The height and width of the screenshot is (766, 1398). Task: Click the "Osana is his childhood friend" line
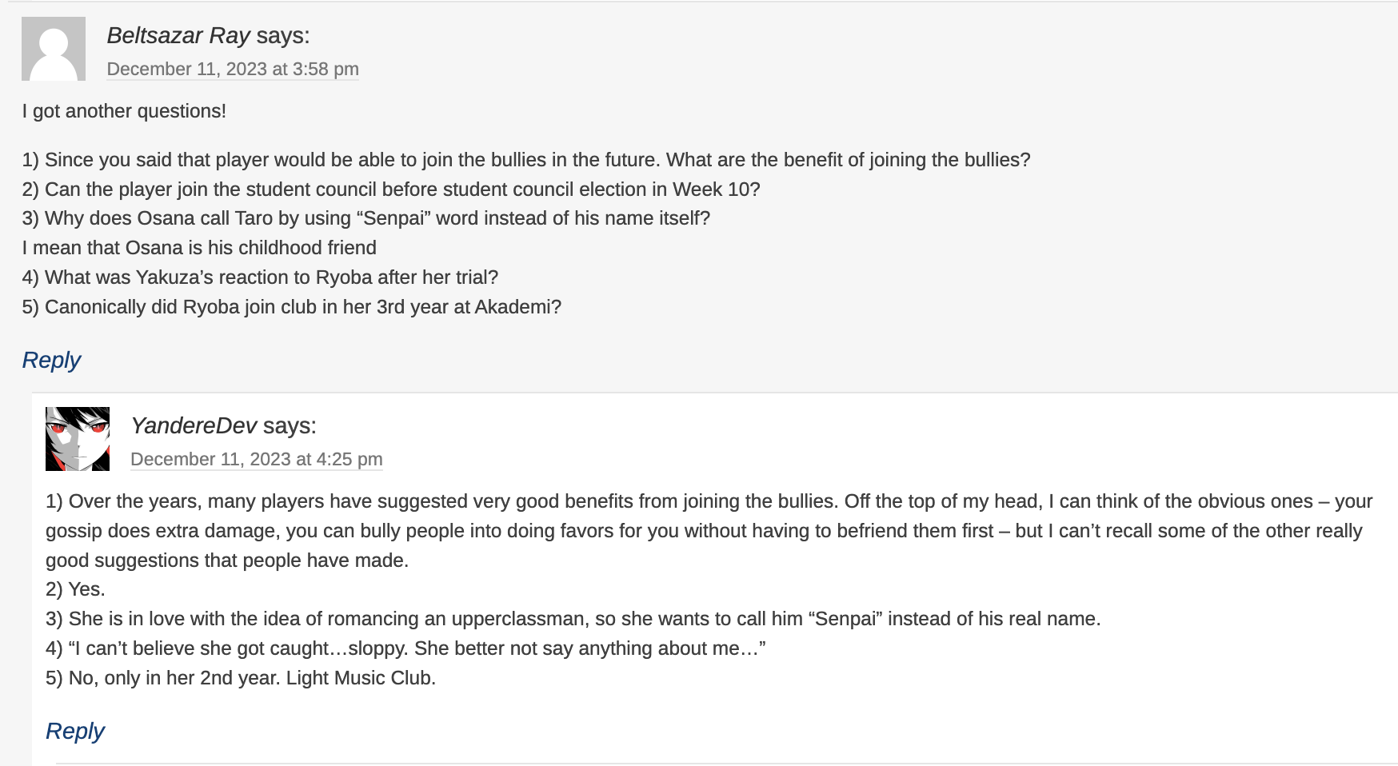(199, 248)
